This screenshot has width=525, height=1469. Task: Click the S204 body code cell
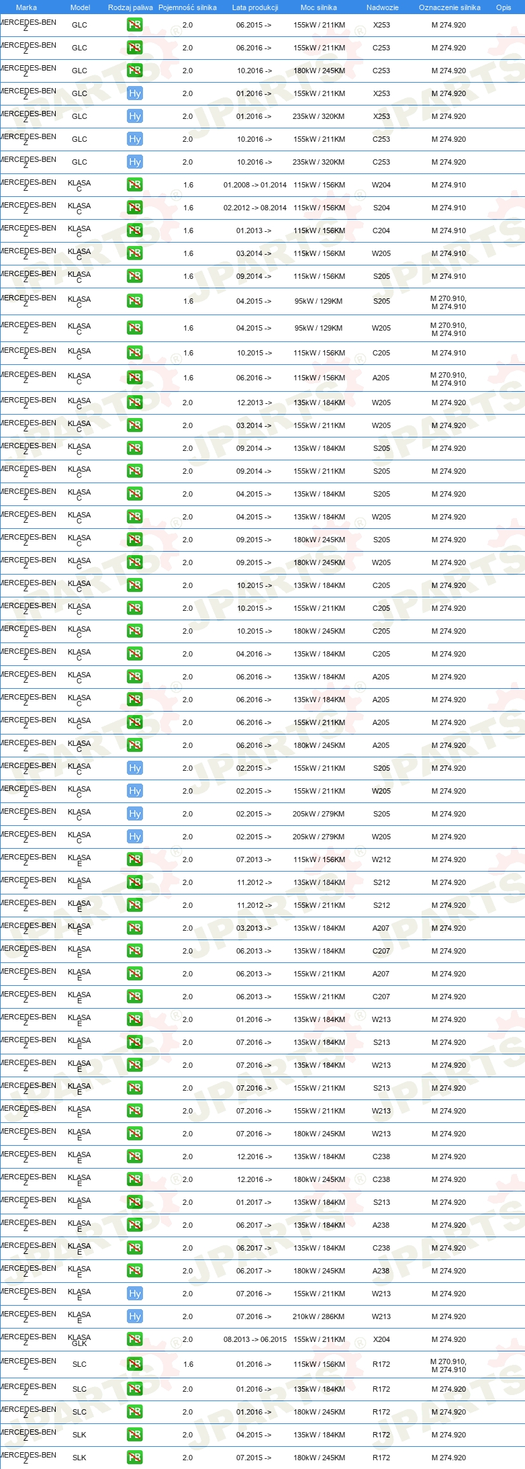[x=381, y=208]
